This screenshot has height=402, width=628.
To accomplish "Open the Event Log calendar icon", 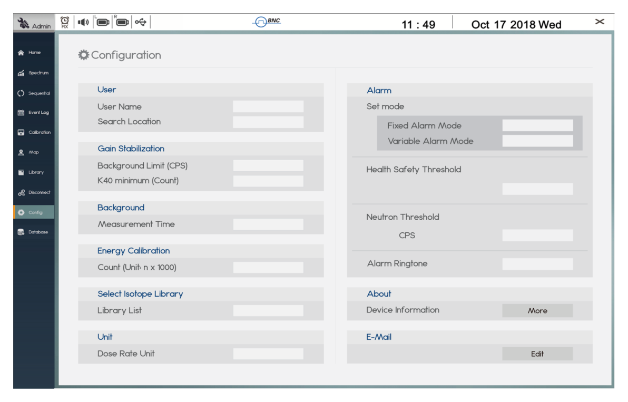I will tap(21, 113).
